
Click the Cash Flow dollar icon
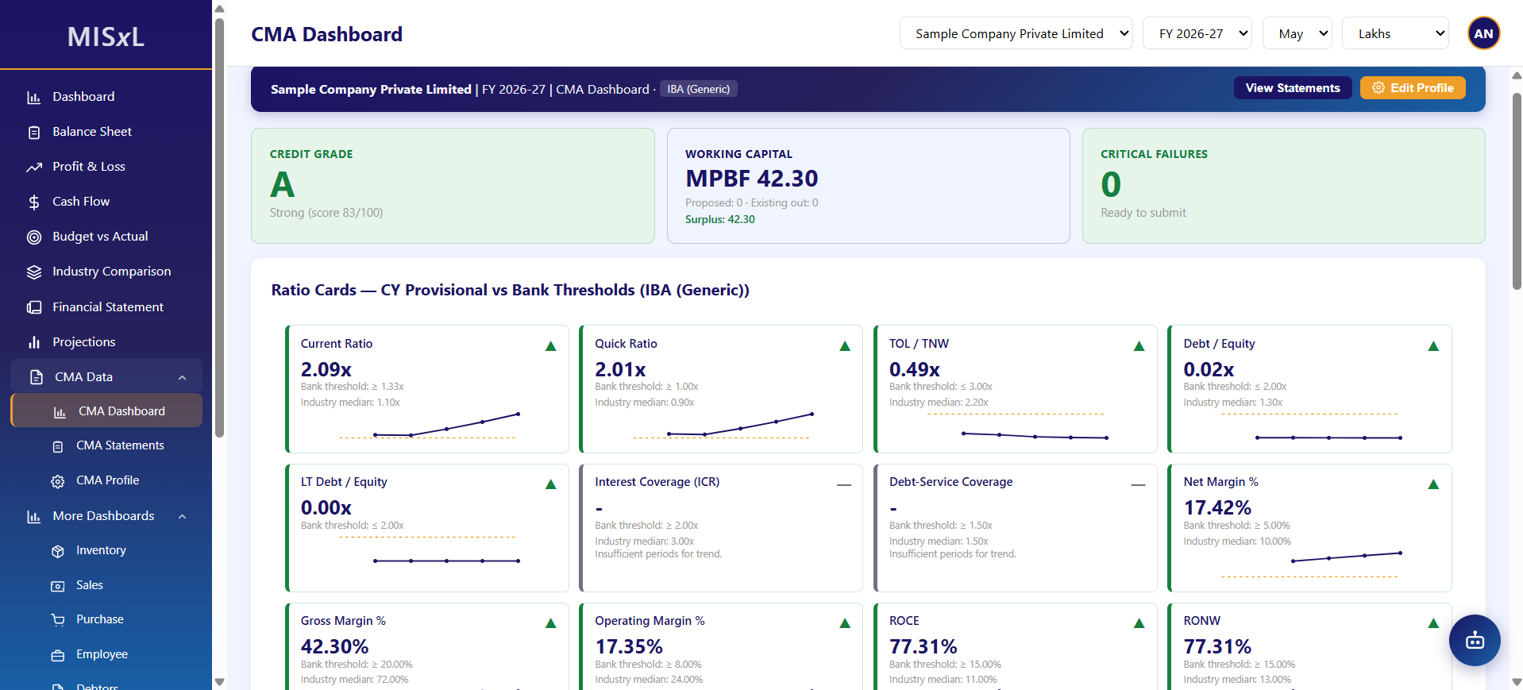pos(34,202)
